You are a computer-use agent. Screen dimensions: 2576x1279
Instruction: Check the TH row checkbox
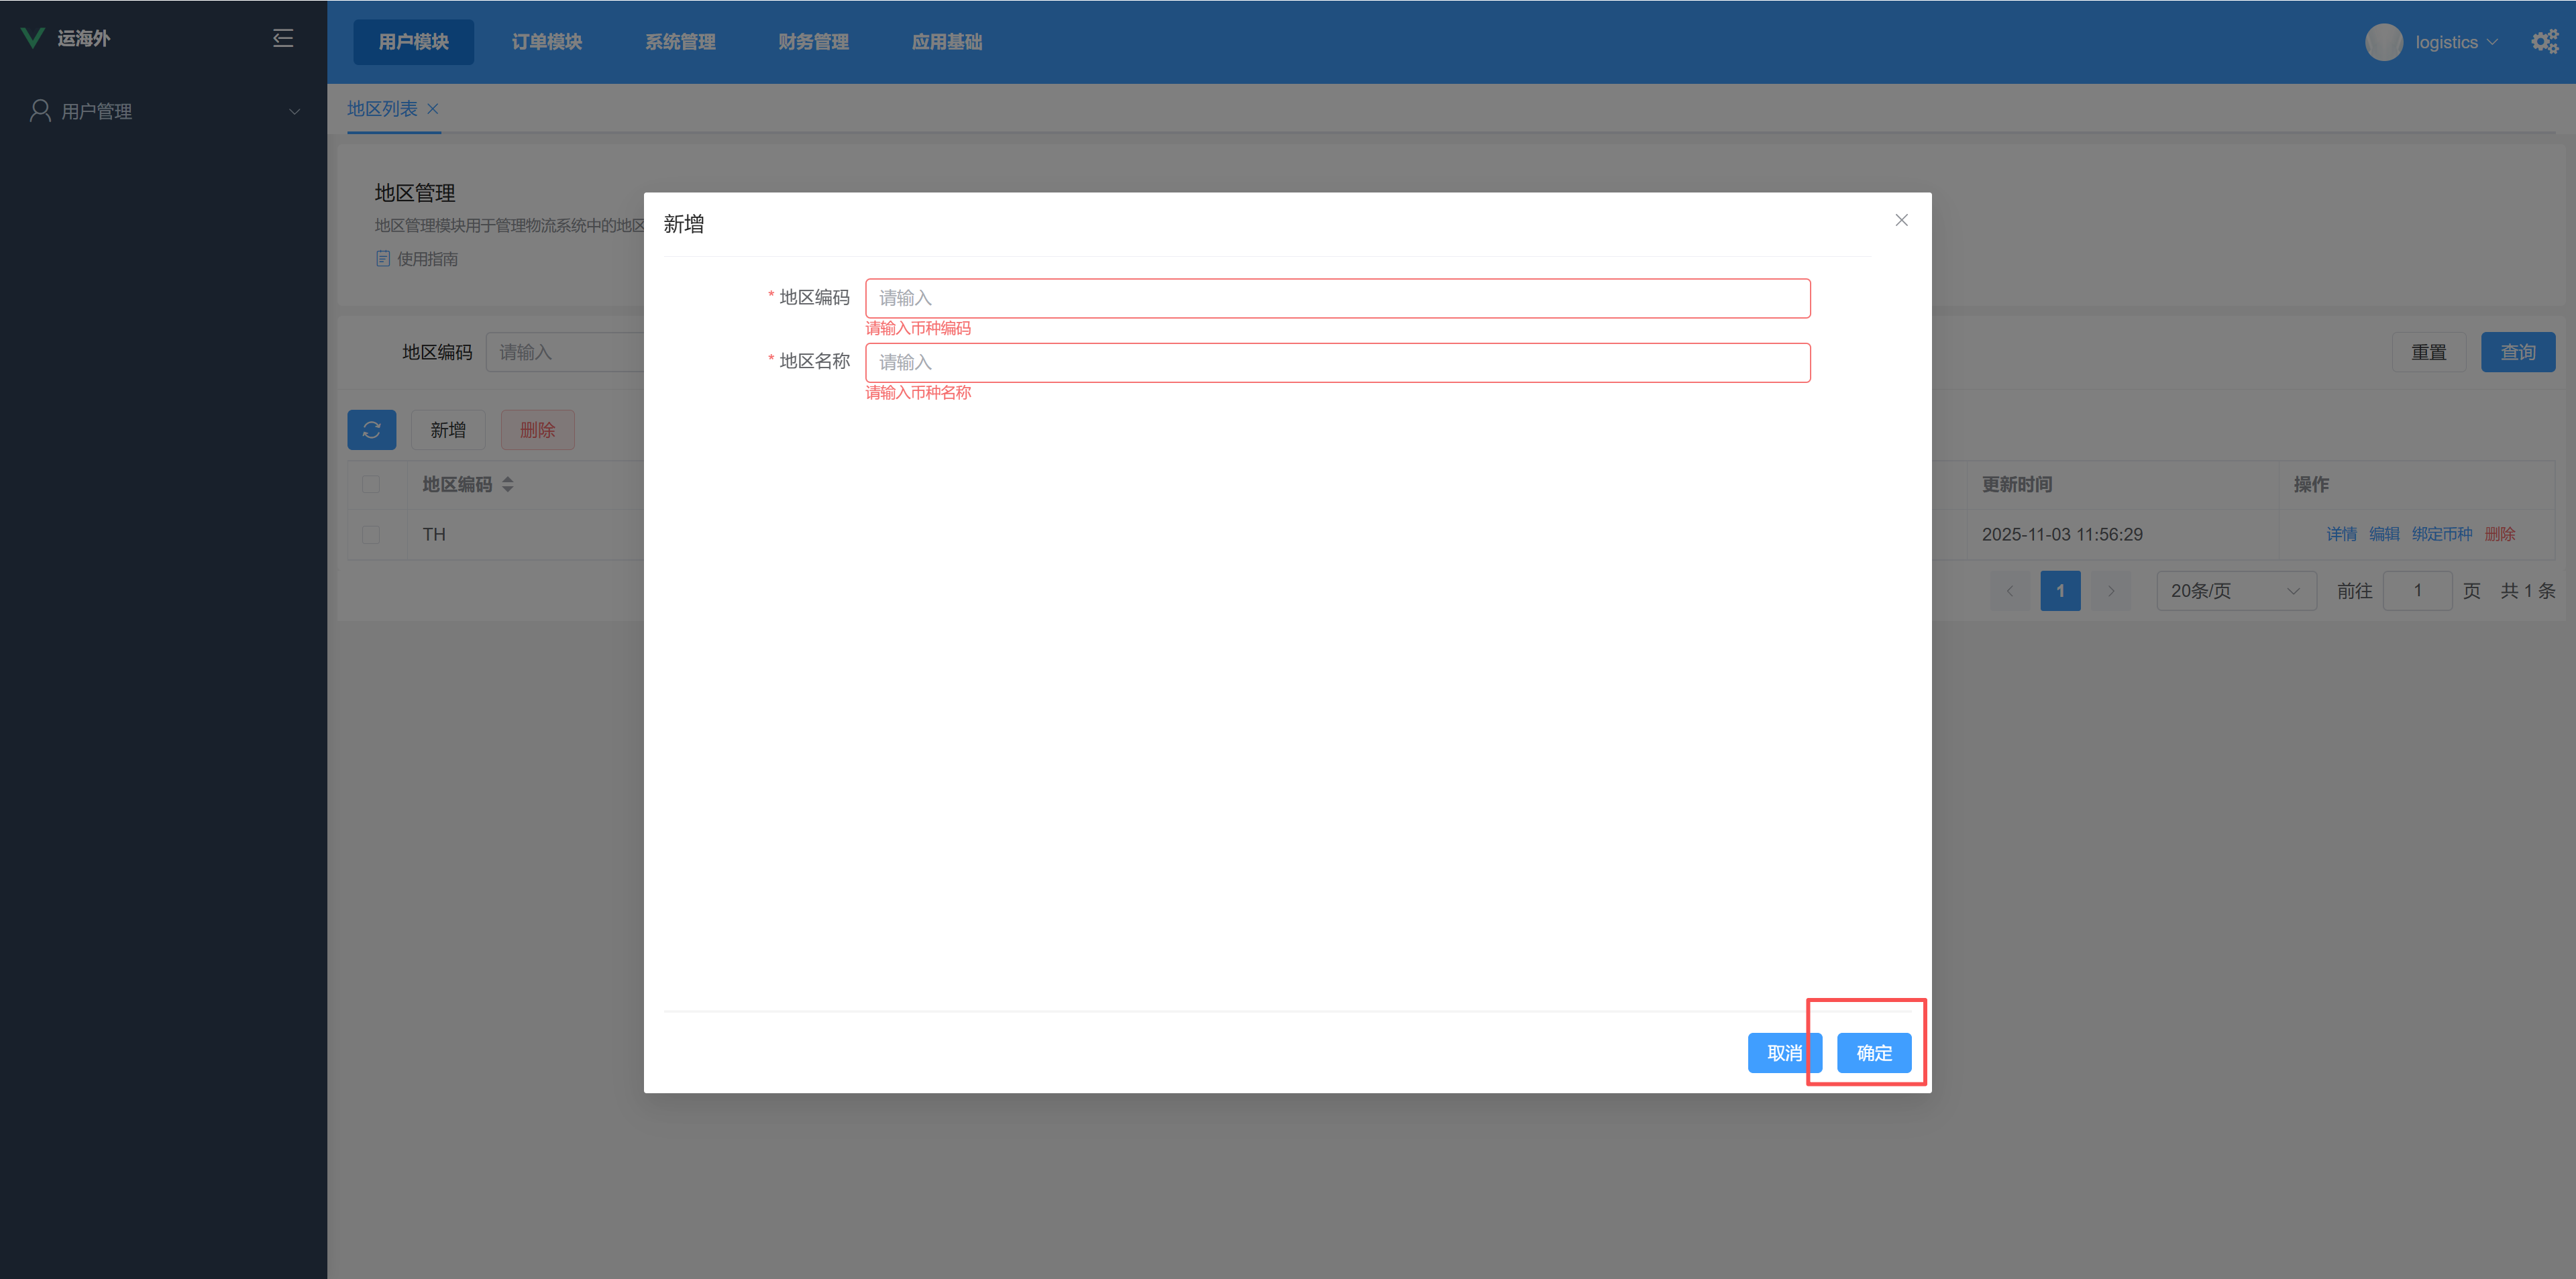(371, 535)
